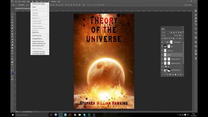Image resolution: width=208 pixels, height=117 pixels.
Task: Select the Move tool
Action: click(x=12, y=11)
